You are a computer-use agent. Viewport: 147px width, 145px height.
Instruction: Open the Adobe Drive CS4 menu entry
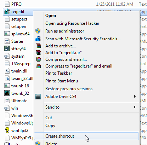(x=61, y=97)
